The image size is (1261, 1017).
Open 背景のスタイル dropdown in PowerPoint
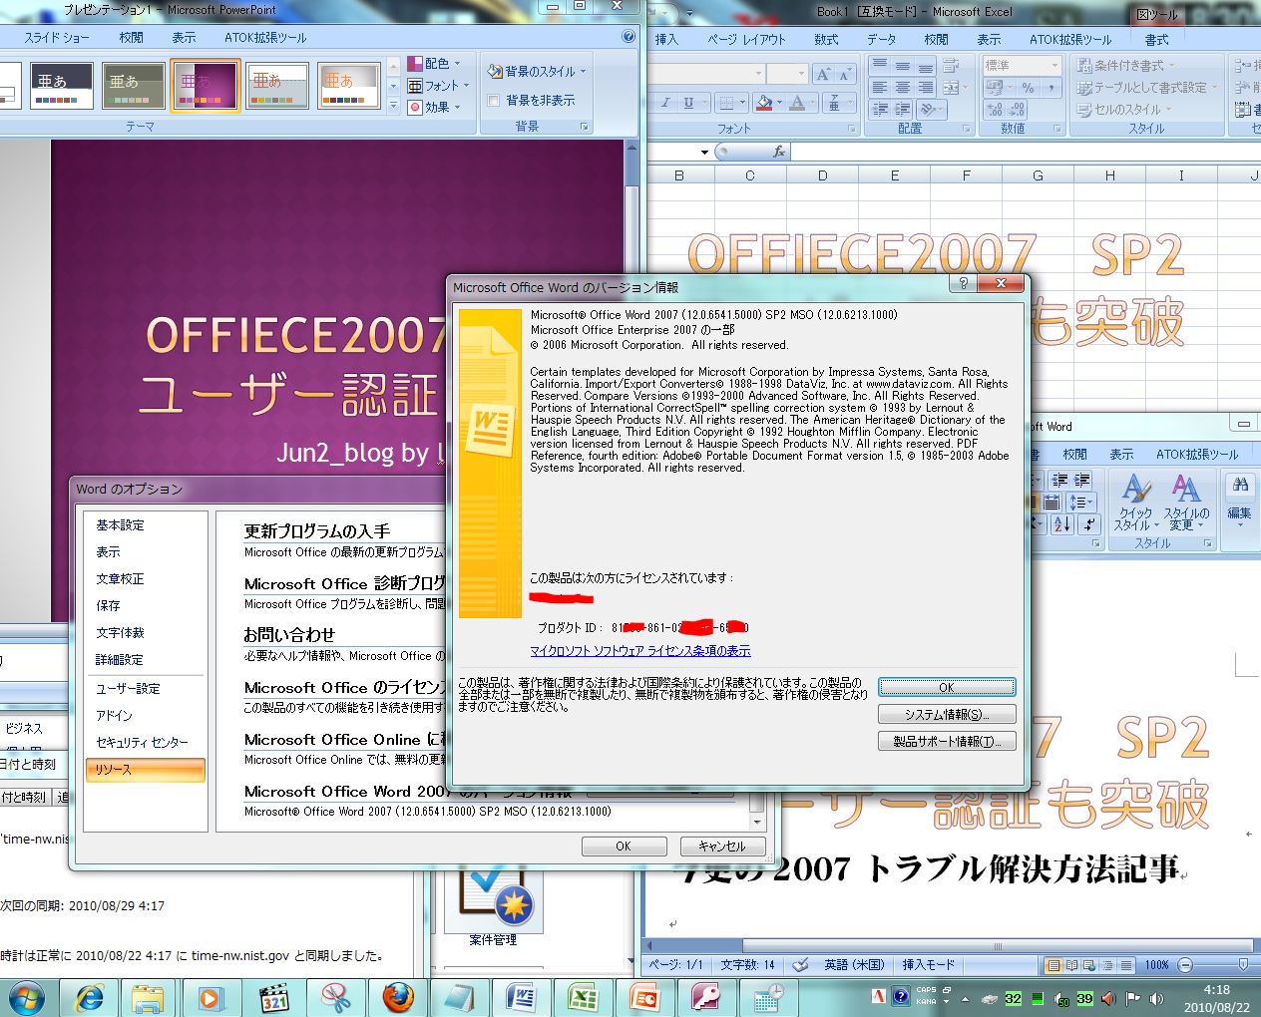pos(537,72)
